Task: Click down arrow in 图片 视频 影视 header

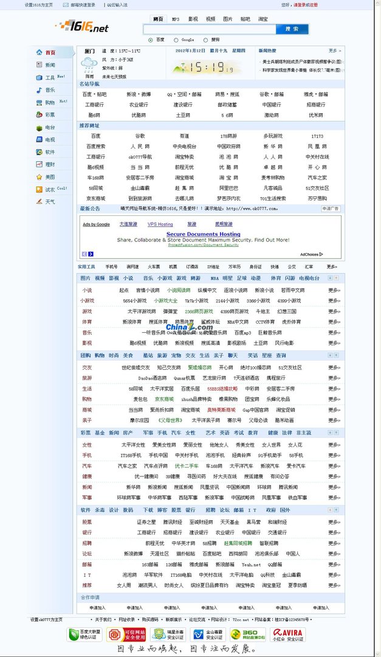Action: click(x=330, y=278)
